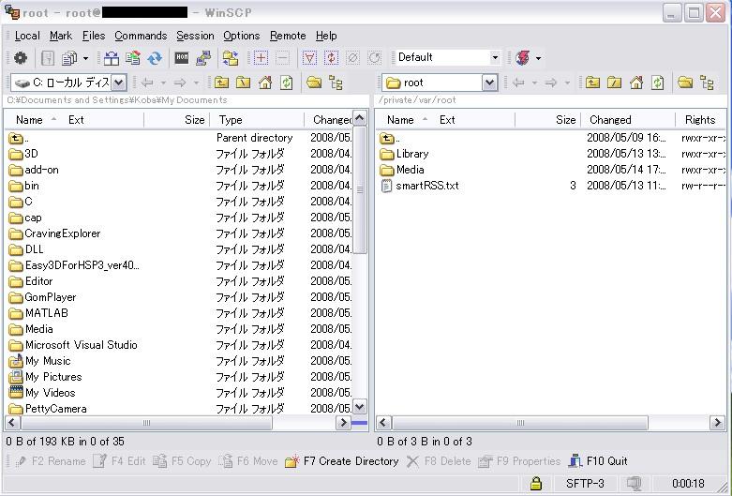Click the Select Files plus icon
The height and width of the screenshot is (496, 732).
click(x=261, y=58)
